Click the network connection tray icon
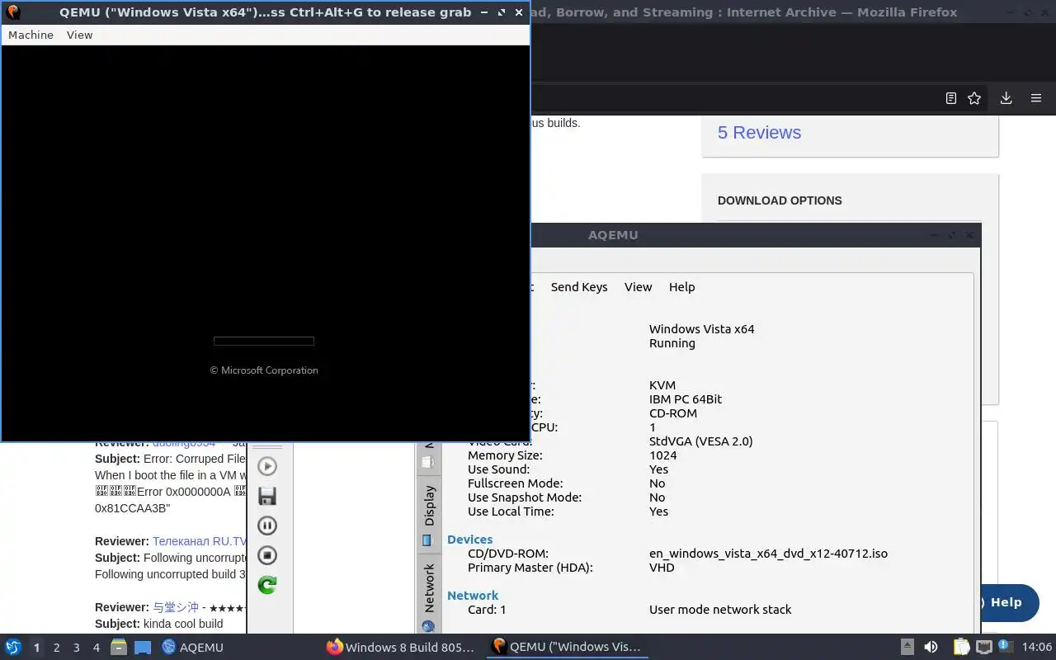Screen dimensions: 1056x660 tap(984, 647)
